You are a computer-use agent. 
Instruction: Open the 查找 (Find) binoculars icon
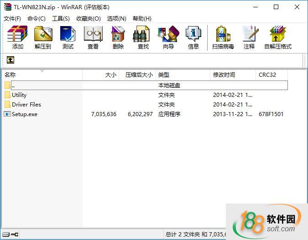[143, 37]
